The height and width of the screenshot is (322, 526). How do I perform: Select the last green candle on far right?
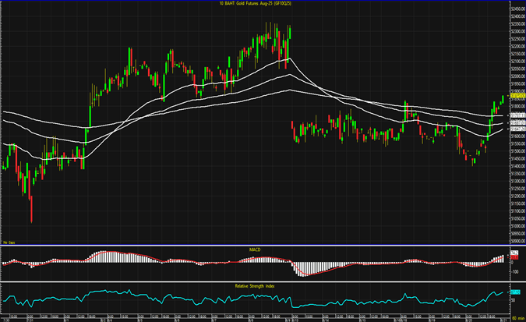point(503,98)
